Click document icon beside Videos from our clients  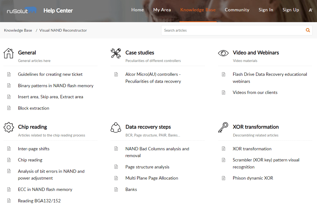click(224, 92)
